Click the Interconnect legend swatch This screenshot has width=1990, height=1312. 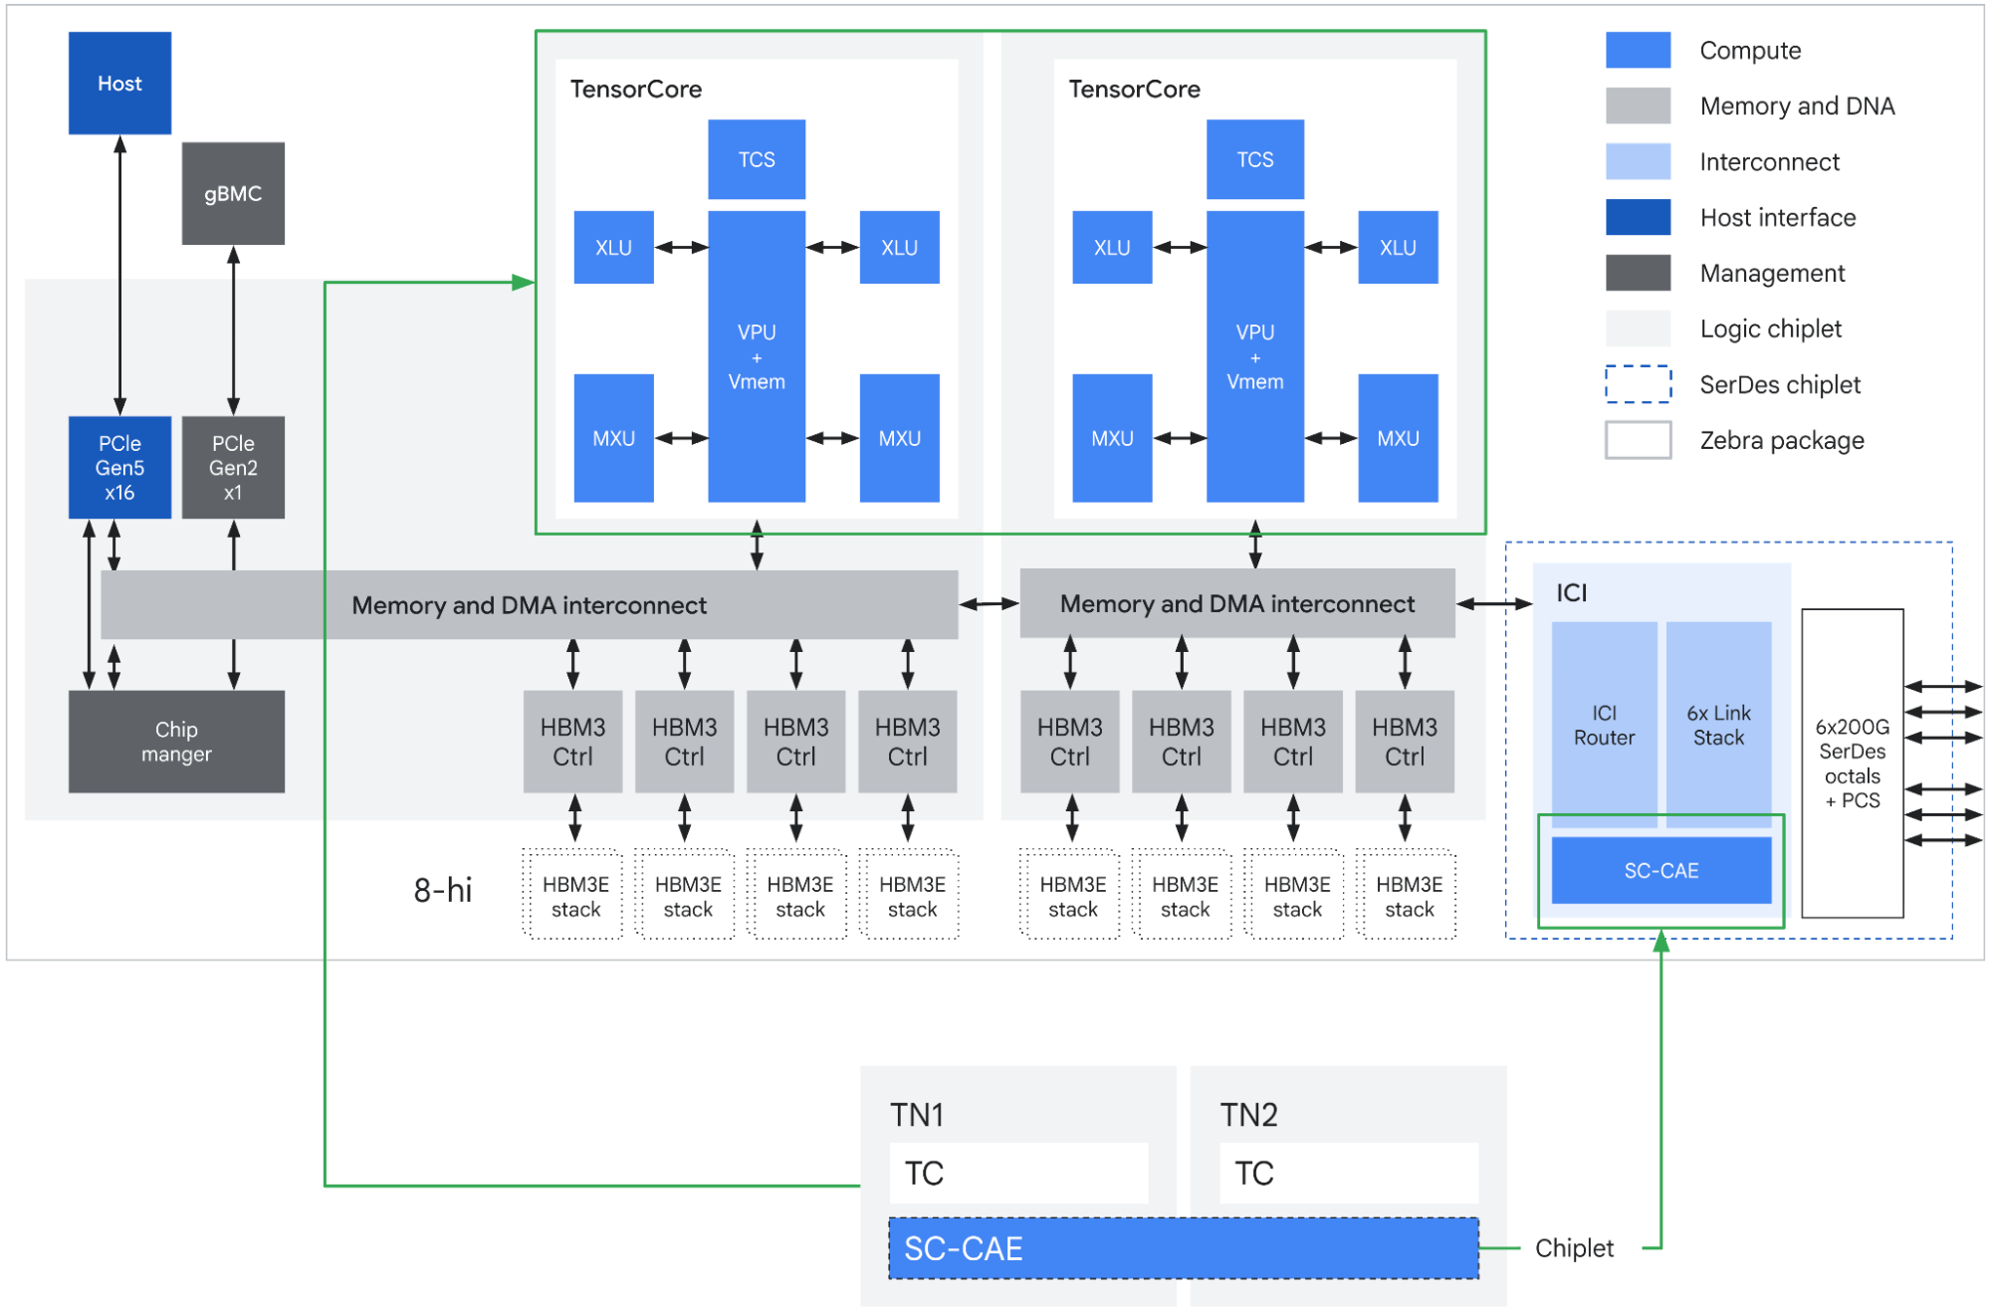tap(1638, 161)
